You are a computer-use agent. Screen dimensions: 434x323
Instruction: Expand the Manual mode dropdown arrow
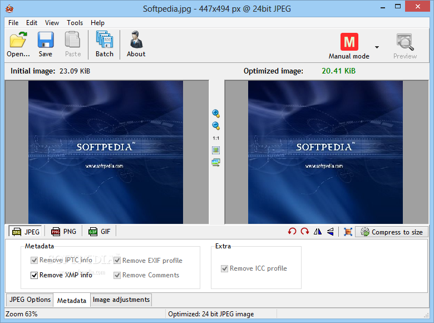click(x=377, y=47)
